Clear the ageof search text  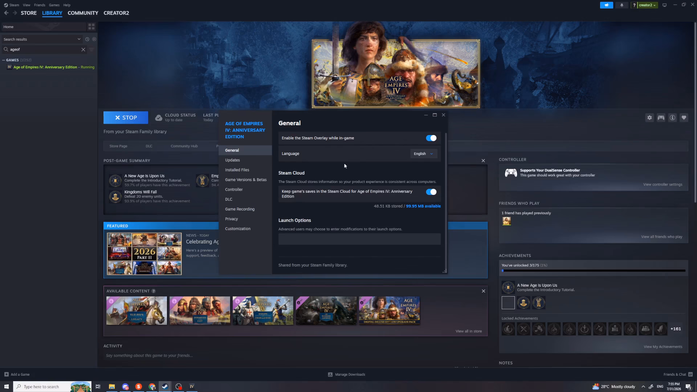pos(83,49)
